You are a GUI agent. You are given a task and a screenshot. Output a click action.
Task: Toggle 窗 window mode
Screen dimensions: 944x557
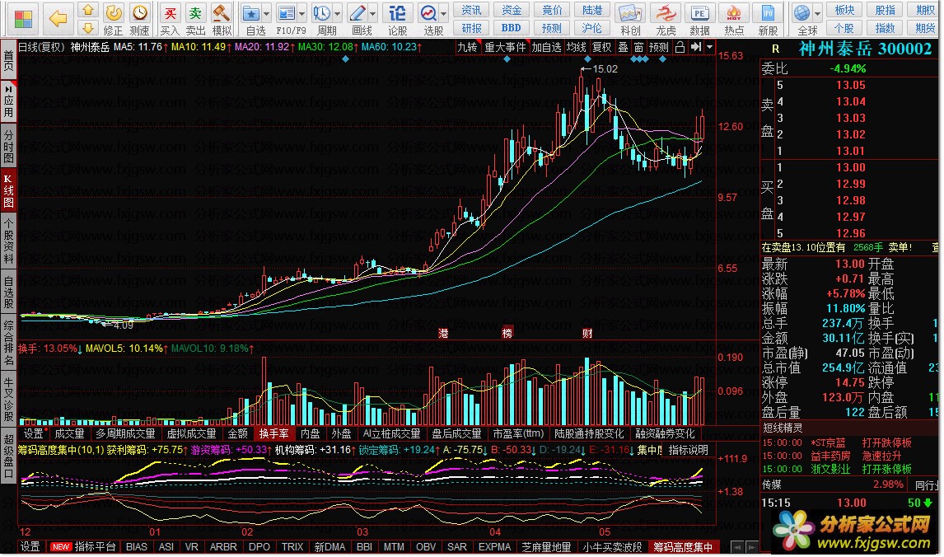pos(638,47)
